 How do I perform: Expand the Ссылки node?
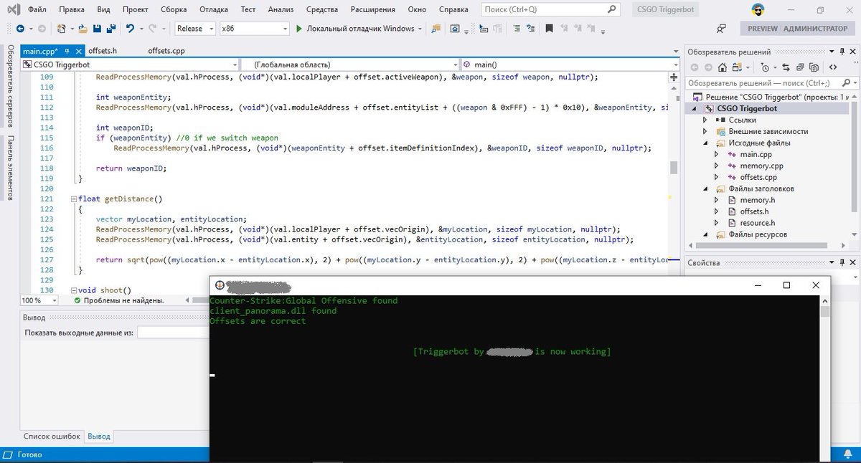click(705, 120)
